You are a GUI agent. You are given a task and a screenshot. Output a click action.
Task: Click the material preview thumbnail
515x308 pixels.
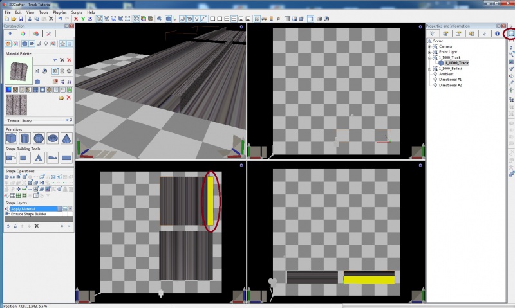19,71
